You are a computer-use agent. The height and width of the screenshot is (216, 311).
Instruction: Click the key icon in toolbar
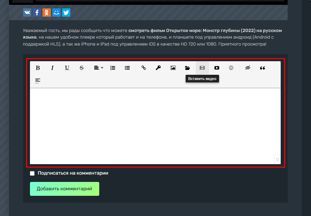coord(158,68)
